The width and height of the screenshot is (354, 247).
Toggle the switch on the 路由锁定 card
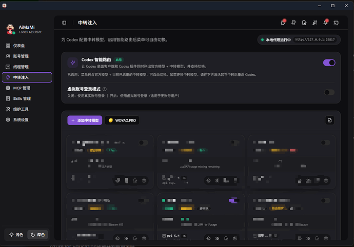[x=325, y=200]
